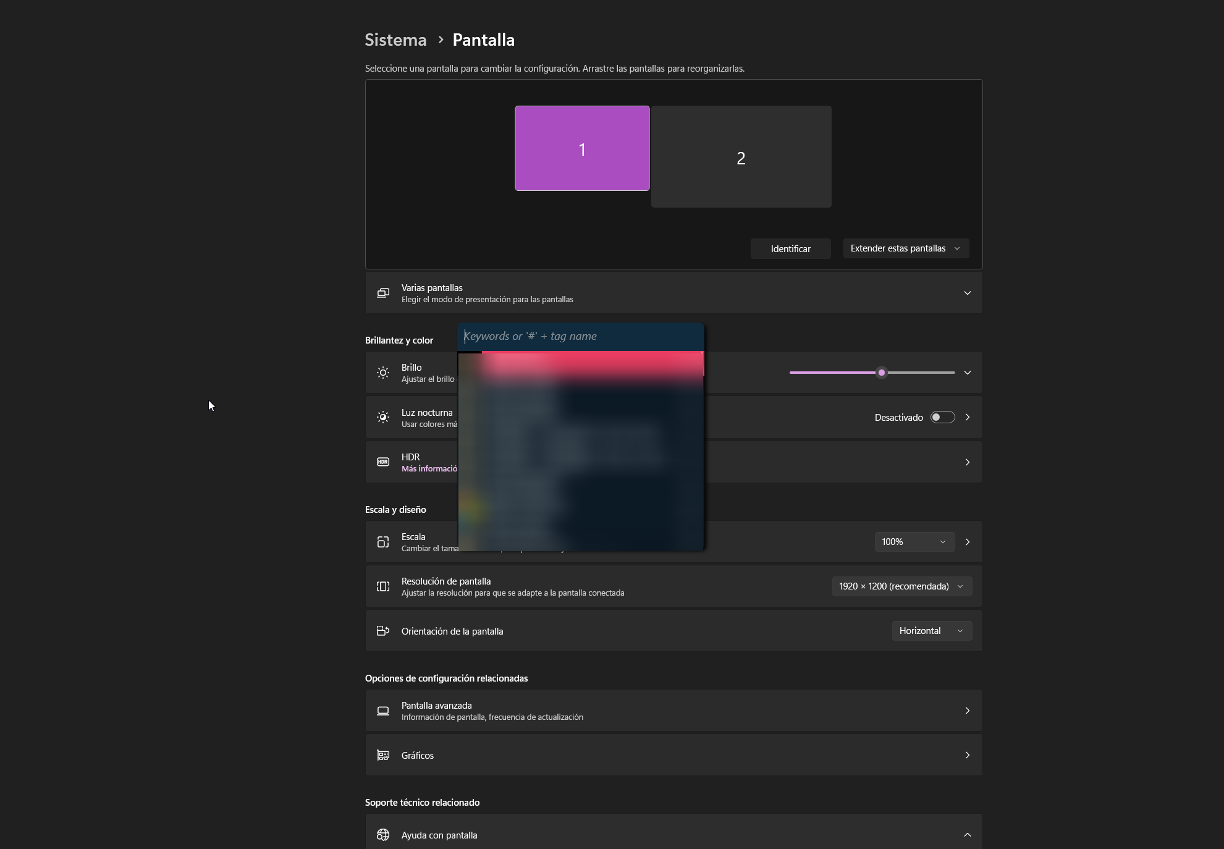Open the Pantalla avanzada settings page
Image resolution: width=1224 pixels, height=849 pixels.
pos(673,711)
